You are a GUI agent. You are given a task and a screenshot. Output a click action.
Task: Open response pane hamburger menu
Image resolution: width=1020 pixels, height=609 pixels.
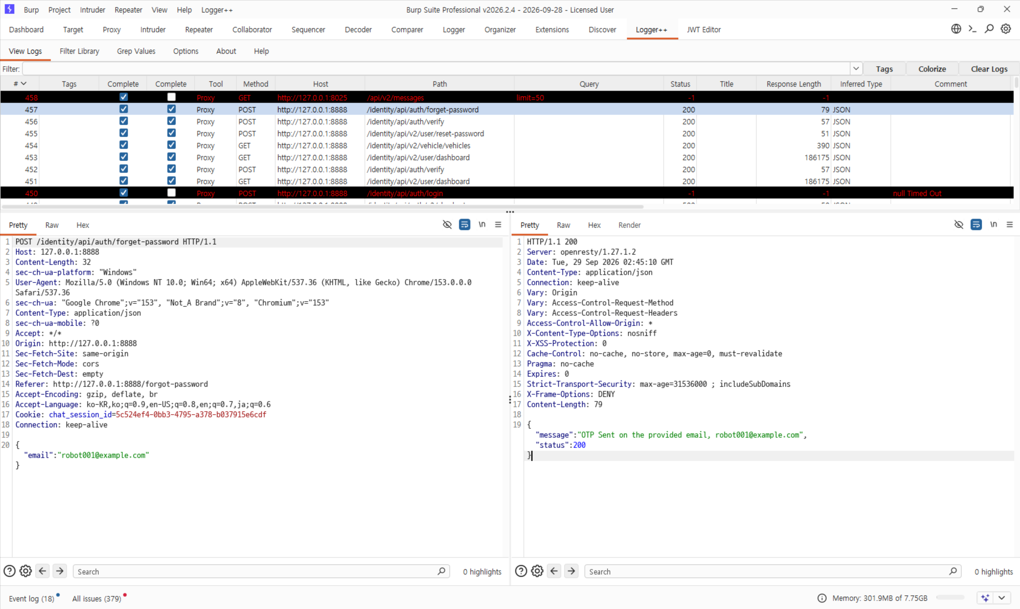click(x=1010, y=224)
